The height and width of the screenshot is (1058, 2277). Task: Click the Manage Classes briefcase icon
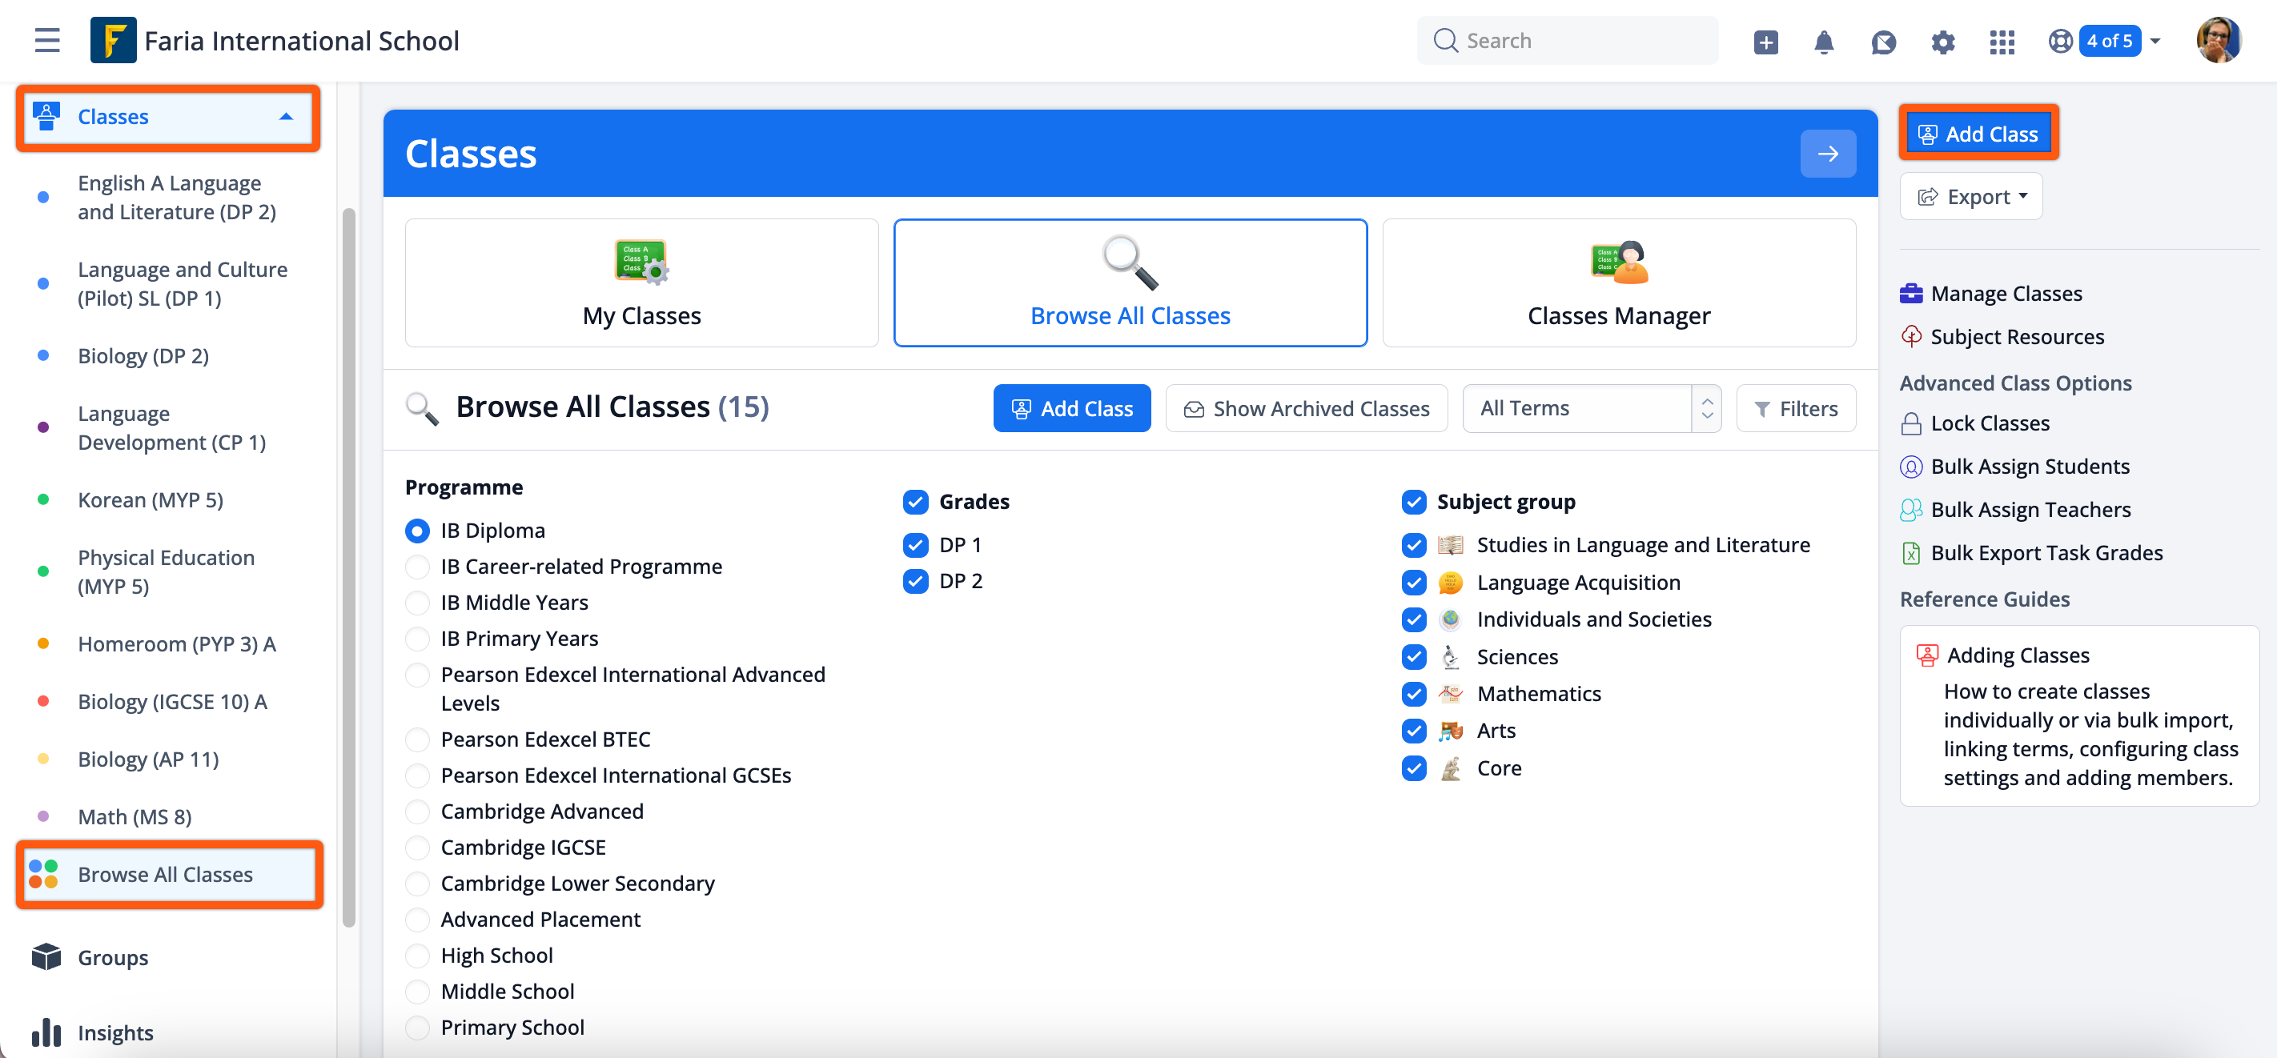[1910, 294]
